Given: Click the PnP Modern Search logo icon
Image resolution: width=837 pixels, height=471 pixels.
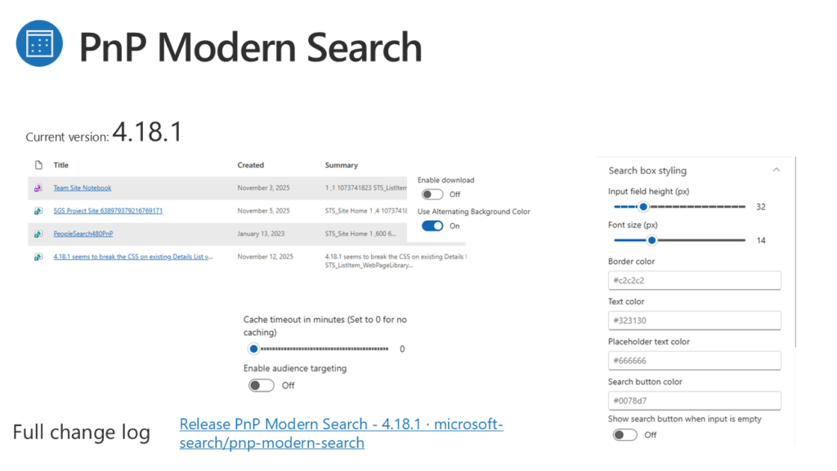Looking at the screenshot, I should click(x=39, y=44).
